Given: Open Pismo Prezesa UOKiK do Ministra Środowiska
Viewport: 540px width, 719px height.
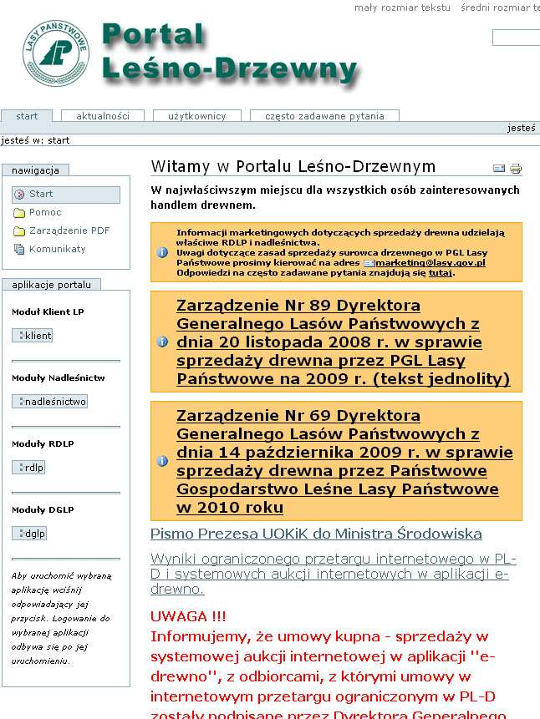Looking at the screenshot, I should click(316, 534).
